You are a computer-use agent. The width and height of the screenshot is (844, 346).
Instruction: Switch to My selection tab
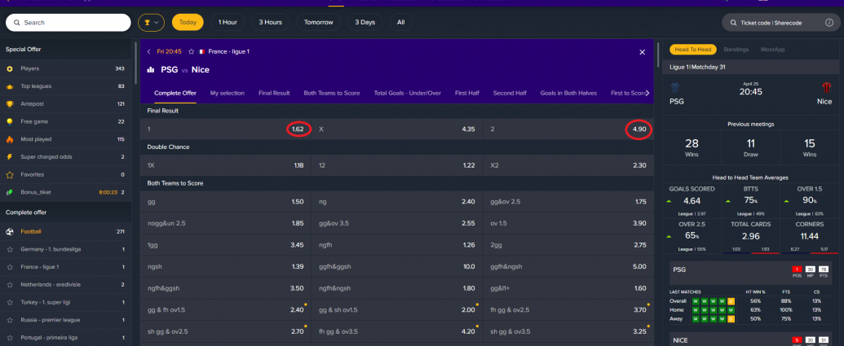click(228, 93)
